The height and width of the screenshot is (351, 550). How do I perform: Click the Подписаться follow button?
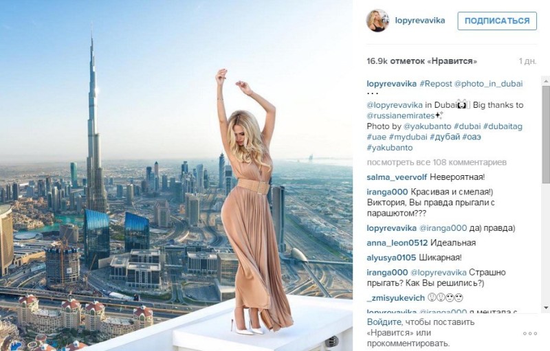(x=497, y=21)
